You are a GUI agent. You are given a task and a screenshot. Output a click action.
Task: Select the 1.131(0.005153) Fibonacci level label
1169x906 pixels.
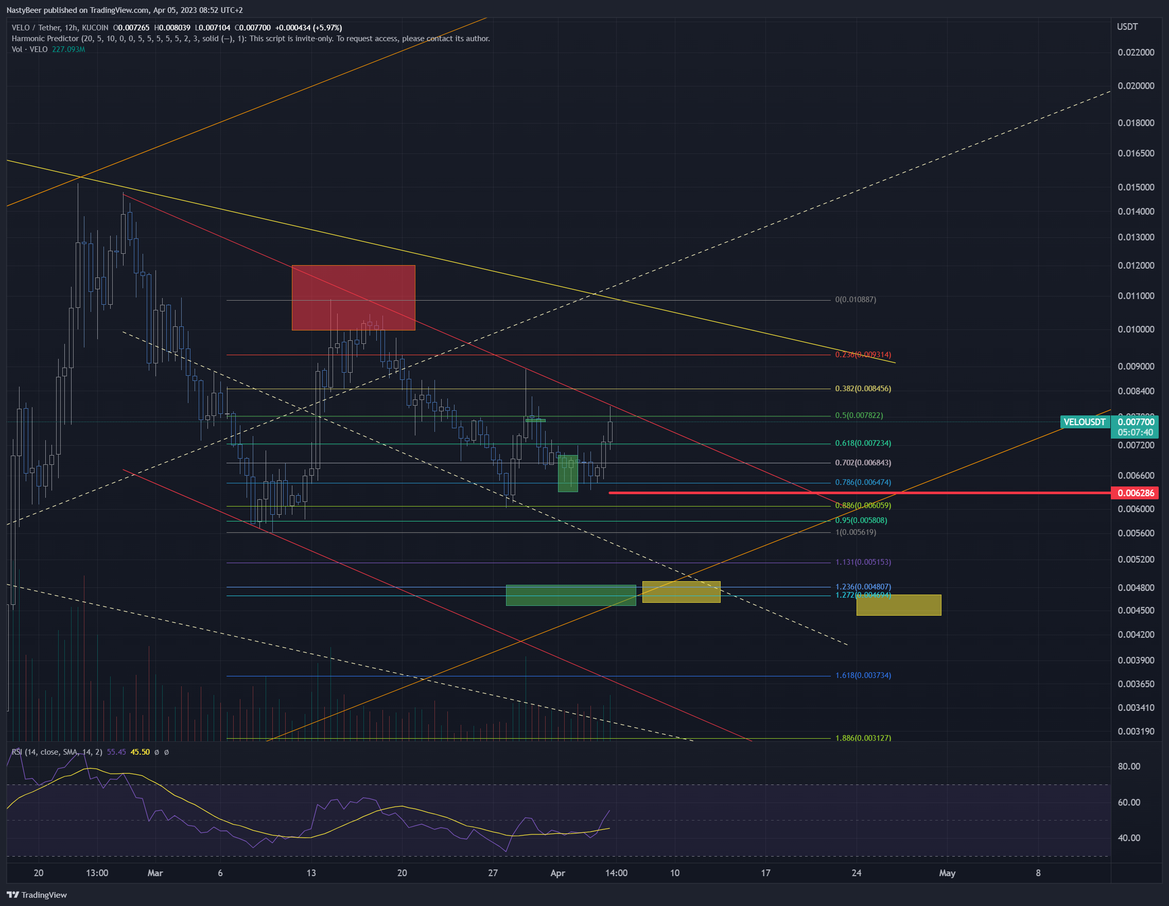tap(863, 563)
